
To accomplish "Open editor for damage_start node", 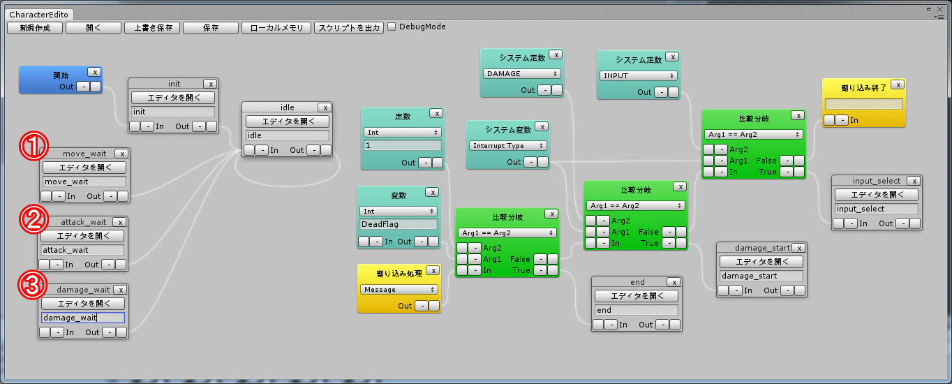I will 761,262.
